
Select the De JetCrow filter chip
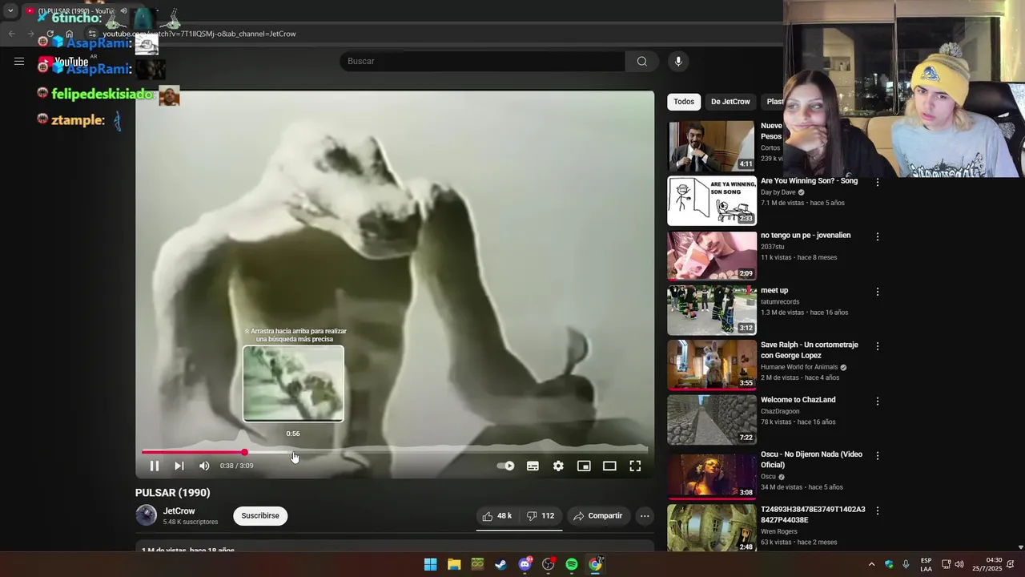730,102
